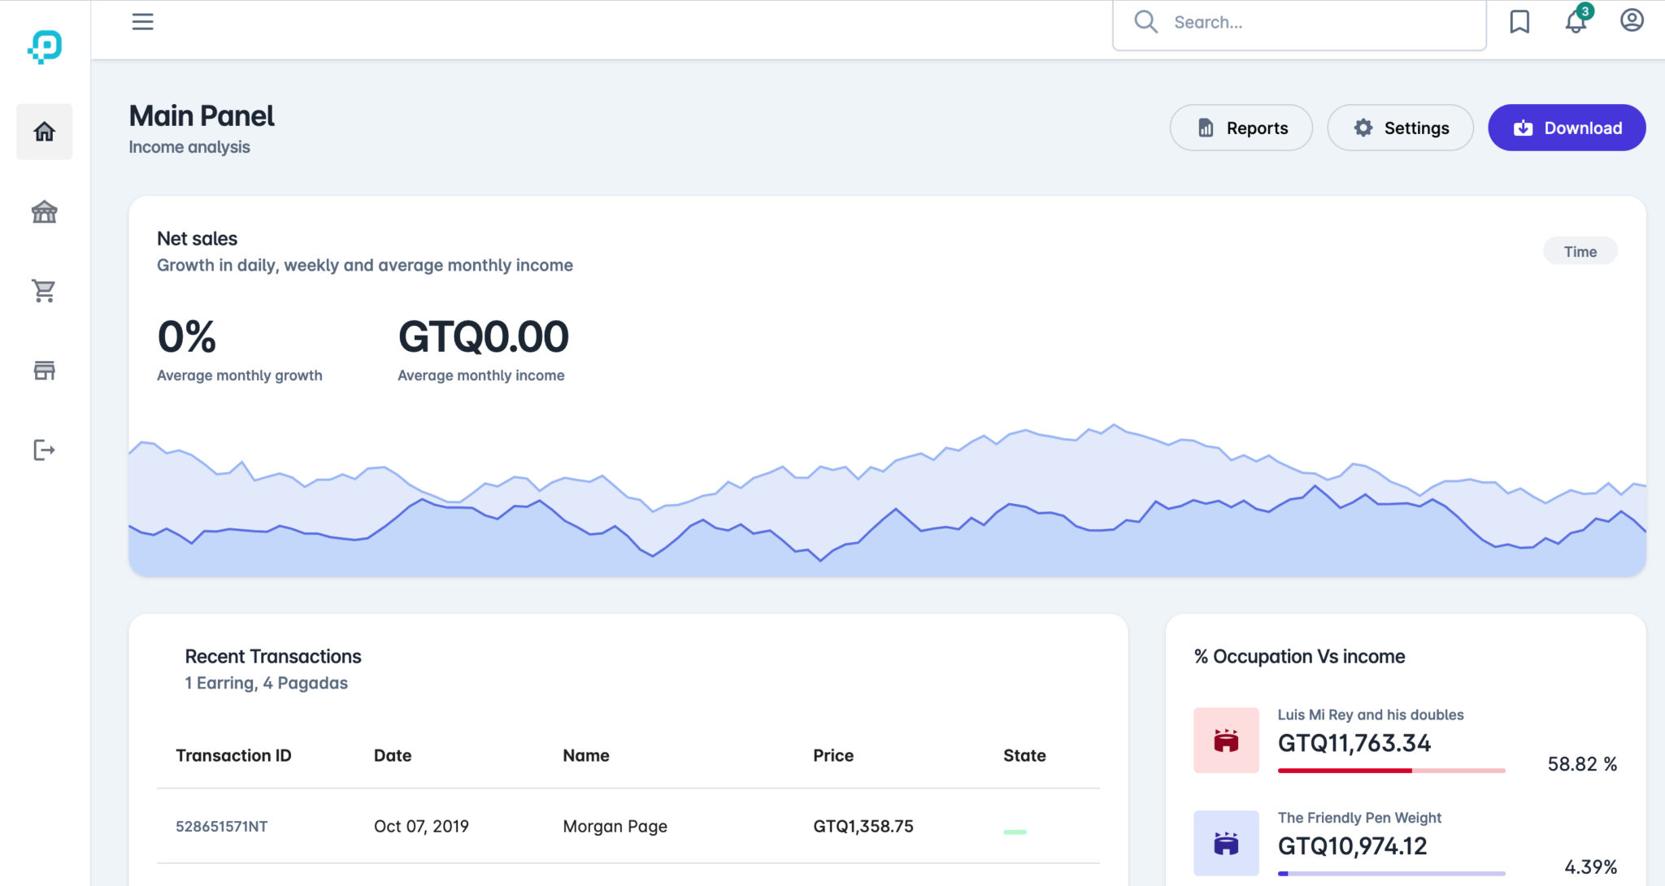Click the Download button
The image size is (1665, 886).
[x=1567, y=128]
